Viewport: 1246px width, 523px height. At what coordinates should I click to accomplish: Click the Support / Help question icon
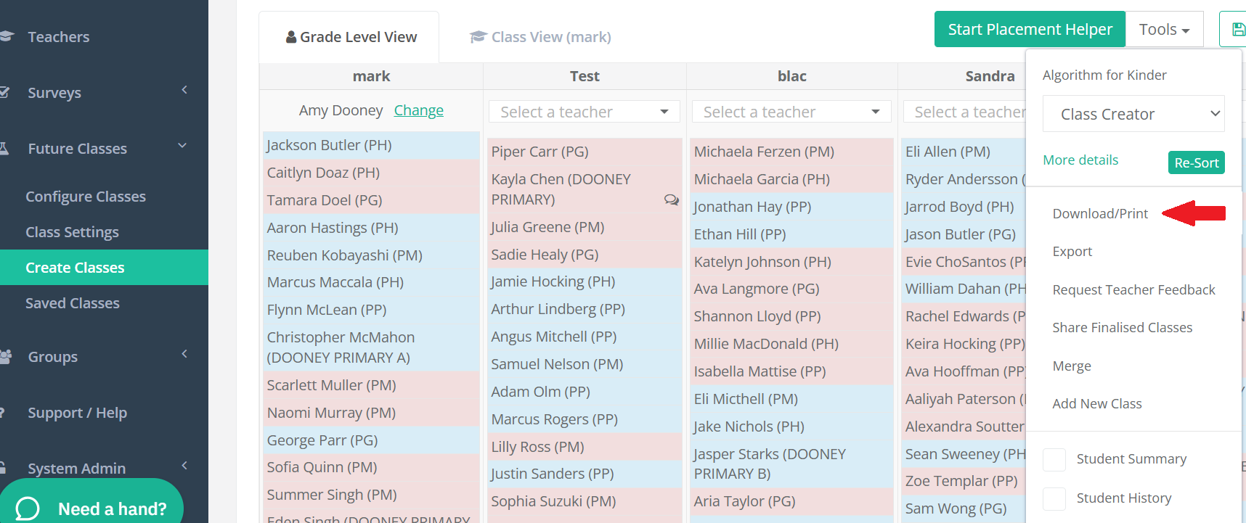pos(3,412)
